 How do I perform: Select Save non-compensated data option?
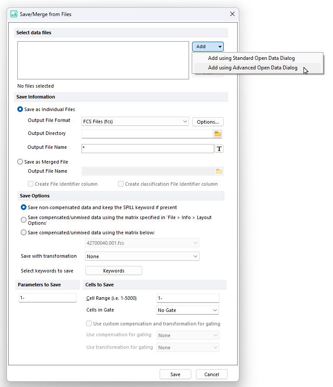[23, 207]
